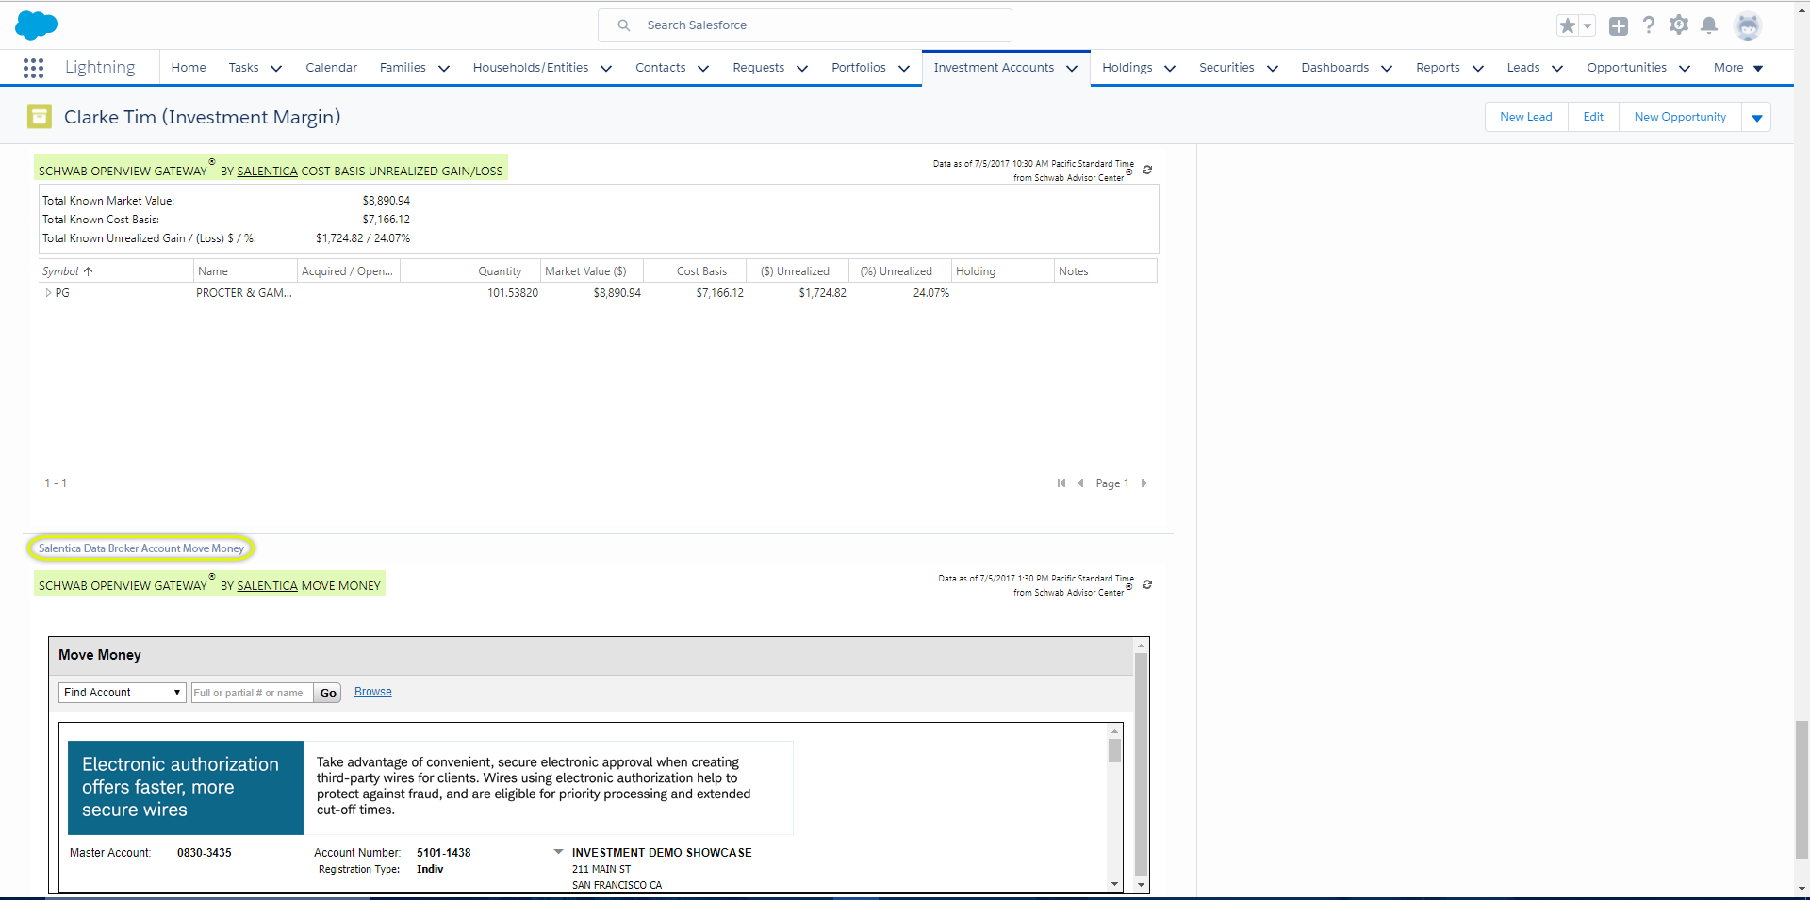Go to first page in pager
The height and width of the screenshot is (900, 1810).
coord(1061,483)
